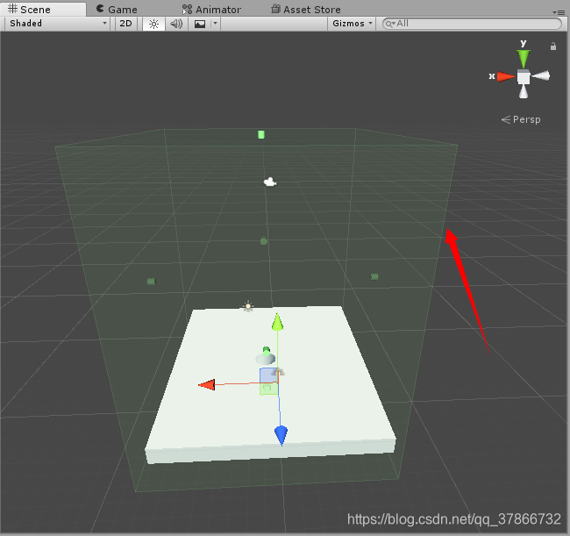Click the blue Z move arrow
The width and height of the screenshot is (570, 536).
coord(281,436)
